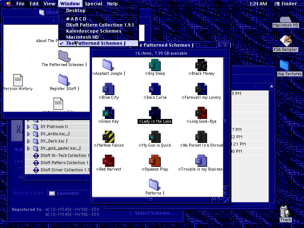Select the No Pocket in a Shroud icon
The image size is (304, 228).
click(x=201, y=137)
